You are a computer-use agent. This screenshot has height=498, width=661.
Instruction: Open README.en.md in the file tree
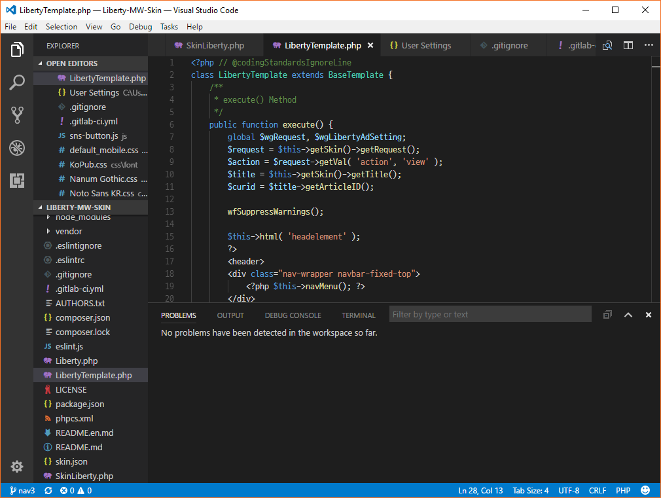coord(90,433)
